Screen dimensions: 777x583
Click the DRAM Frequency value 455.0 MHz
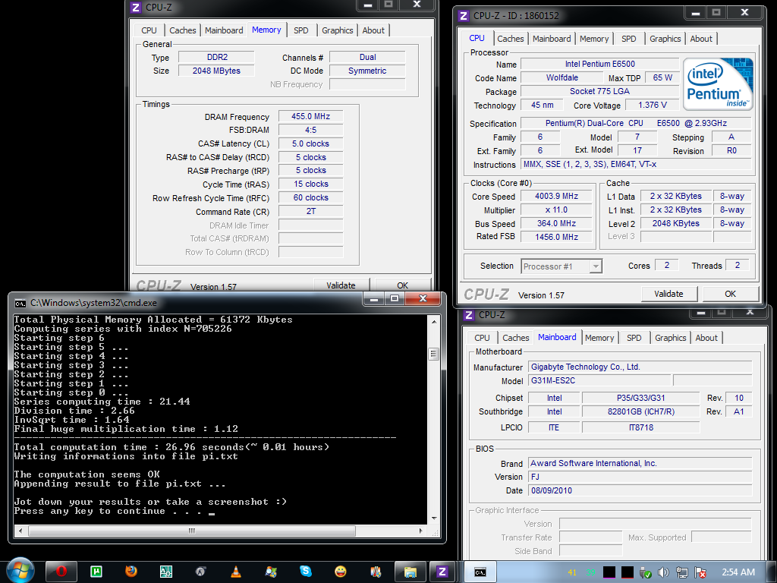[310, 116]
